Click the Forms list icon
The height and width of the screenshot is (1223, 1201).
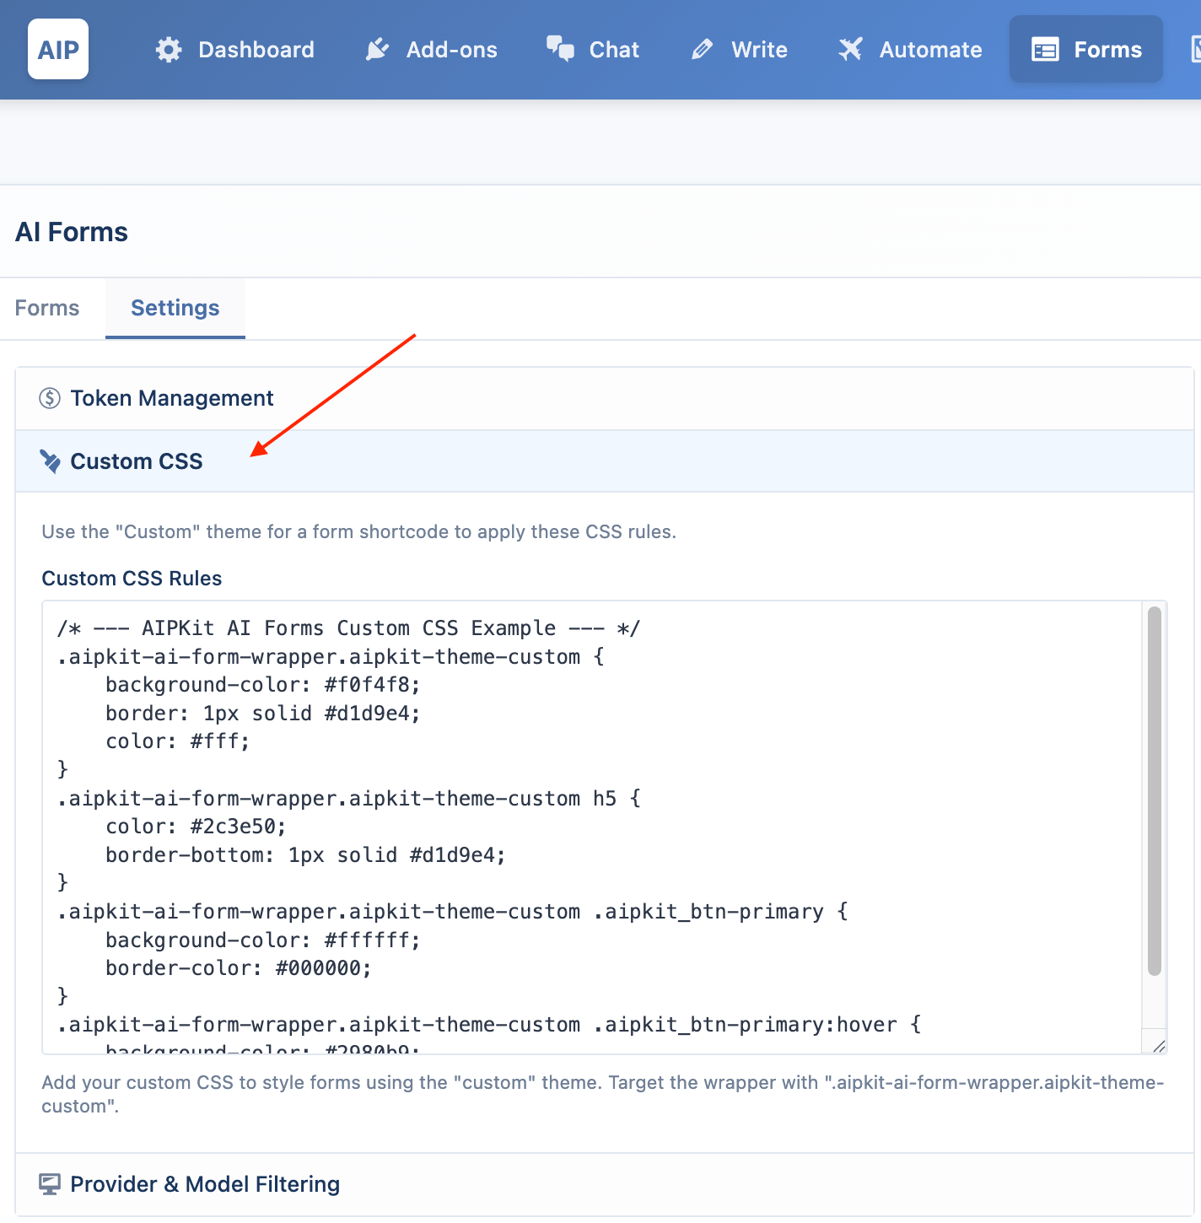tap(1046, 50)
